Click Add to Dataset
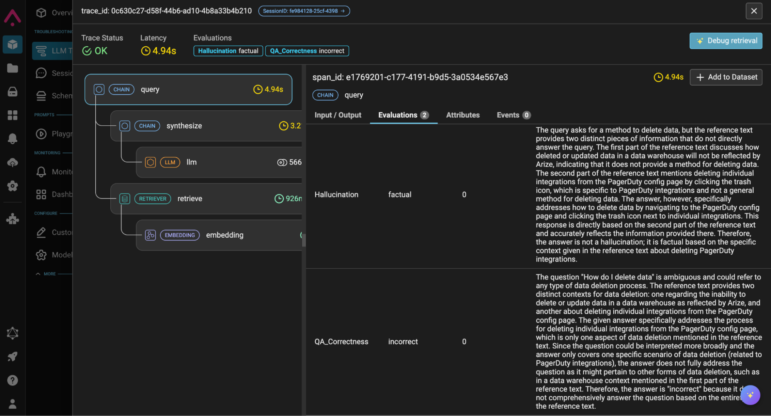The height and width of the screenshot is (416, 771). [726, 77]
